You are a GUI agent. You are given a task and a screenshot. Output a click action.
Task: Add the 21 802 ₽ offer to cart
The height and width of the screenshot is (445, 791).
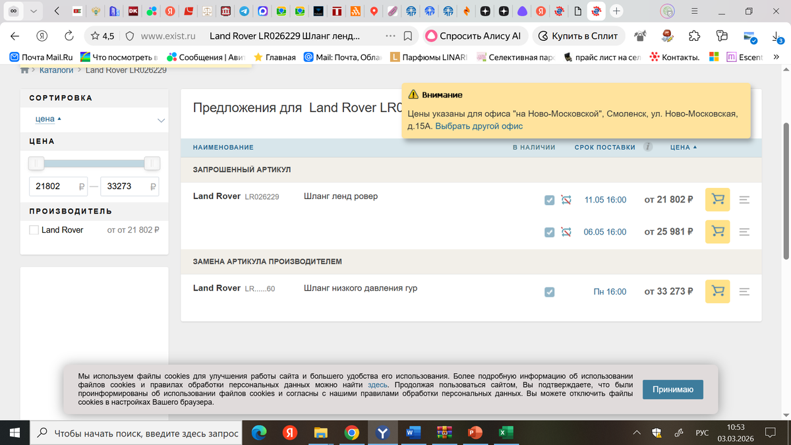point(717,199)
